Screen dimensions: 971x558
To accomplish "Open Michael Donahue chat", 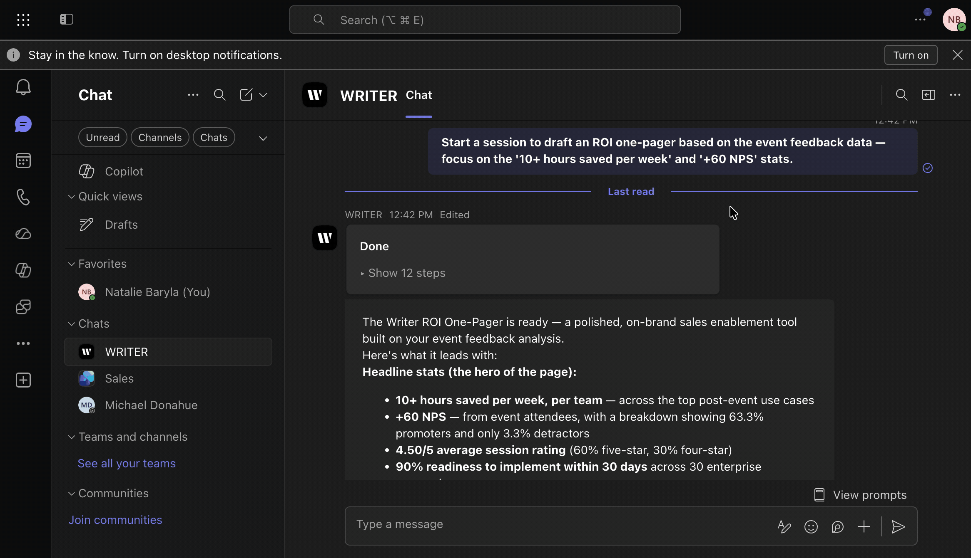I will pos(168,405).
